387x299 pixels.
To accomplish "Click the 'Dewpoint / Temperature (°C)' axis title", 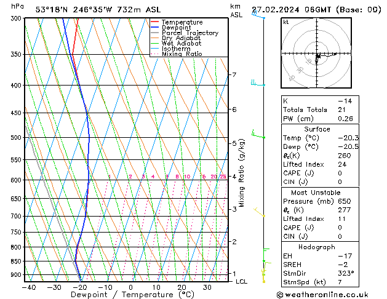I will point(132,295).
